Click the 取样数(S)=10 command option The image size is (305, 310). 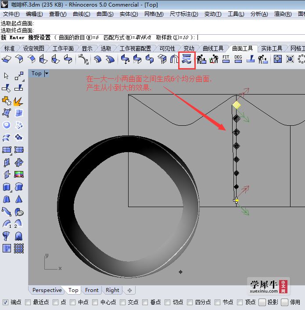pyautogui.click(x=172, y=37)
